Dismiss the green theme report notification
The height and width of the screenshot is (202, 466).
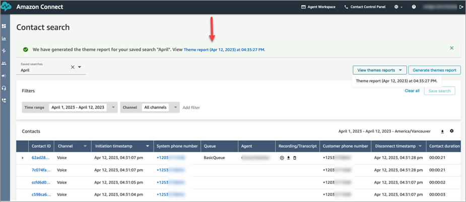coord(451,48)
